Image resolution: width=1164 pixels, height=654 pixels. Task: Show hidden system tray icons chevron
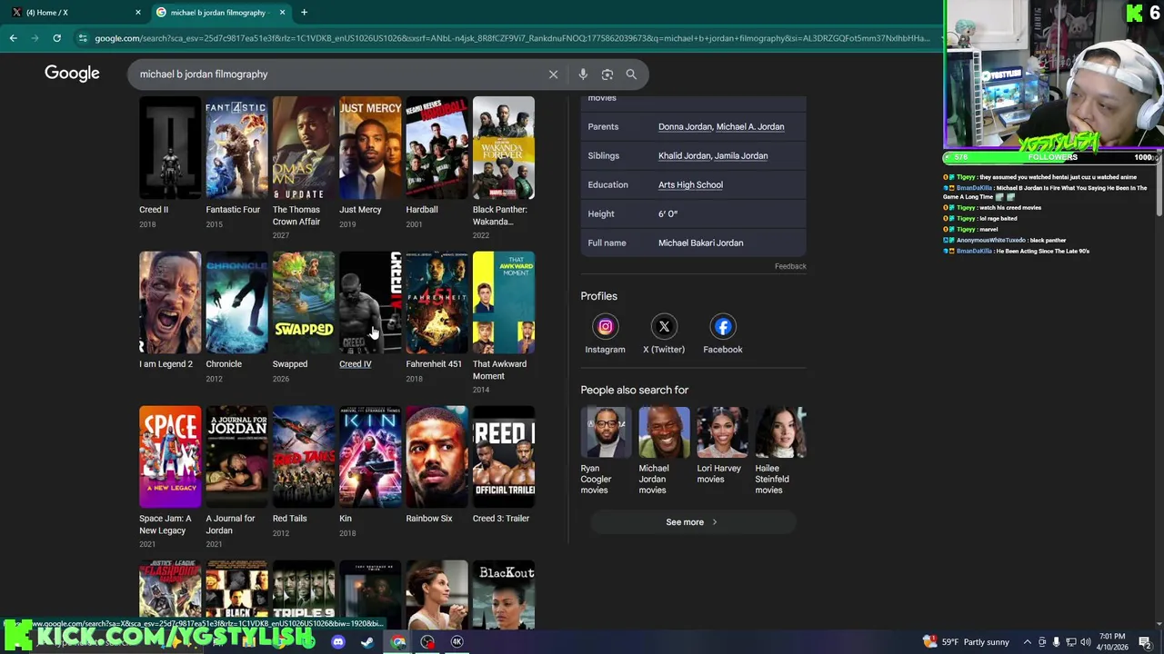point(1028,642)
